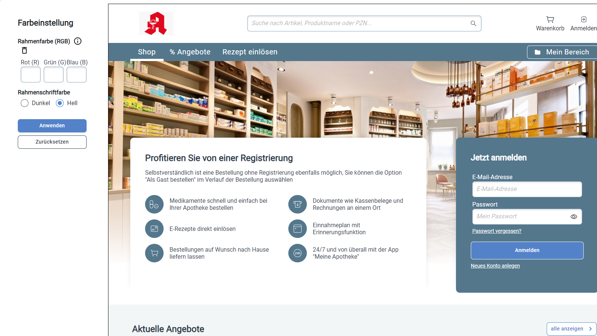Click the red pharmacy A logo
Screen dimensions: 597x336
point(156,23)
